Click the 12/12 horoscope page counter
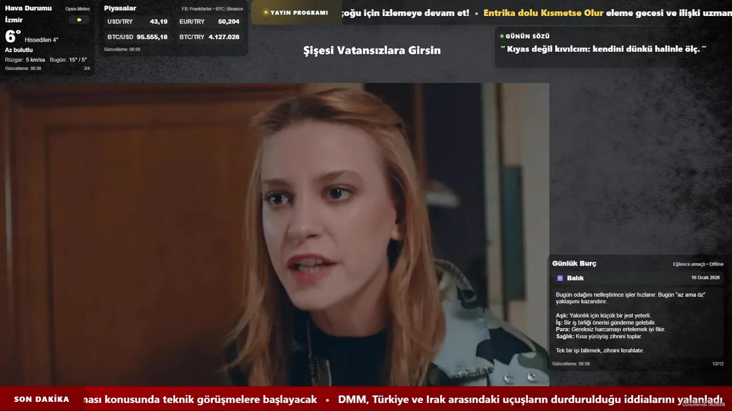Screen dimensions: 732x411 pos(718,364)
